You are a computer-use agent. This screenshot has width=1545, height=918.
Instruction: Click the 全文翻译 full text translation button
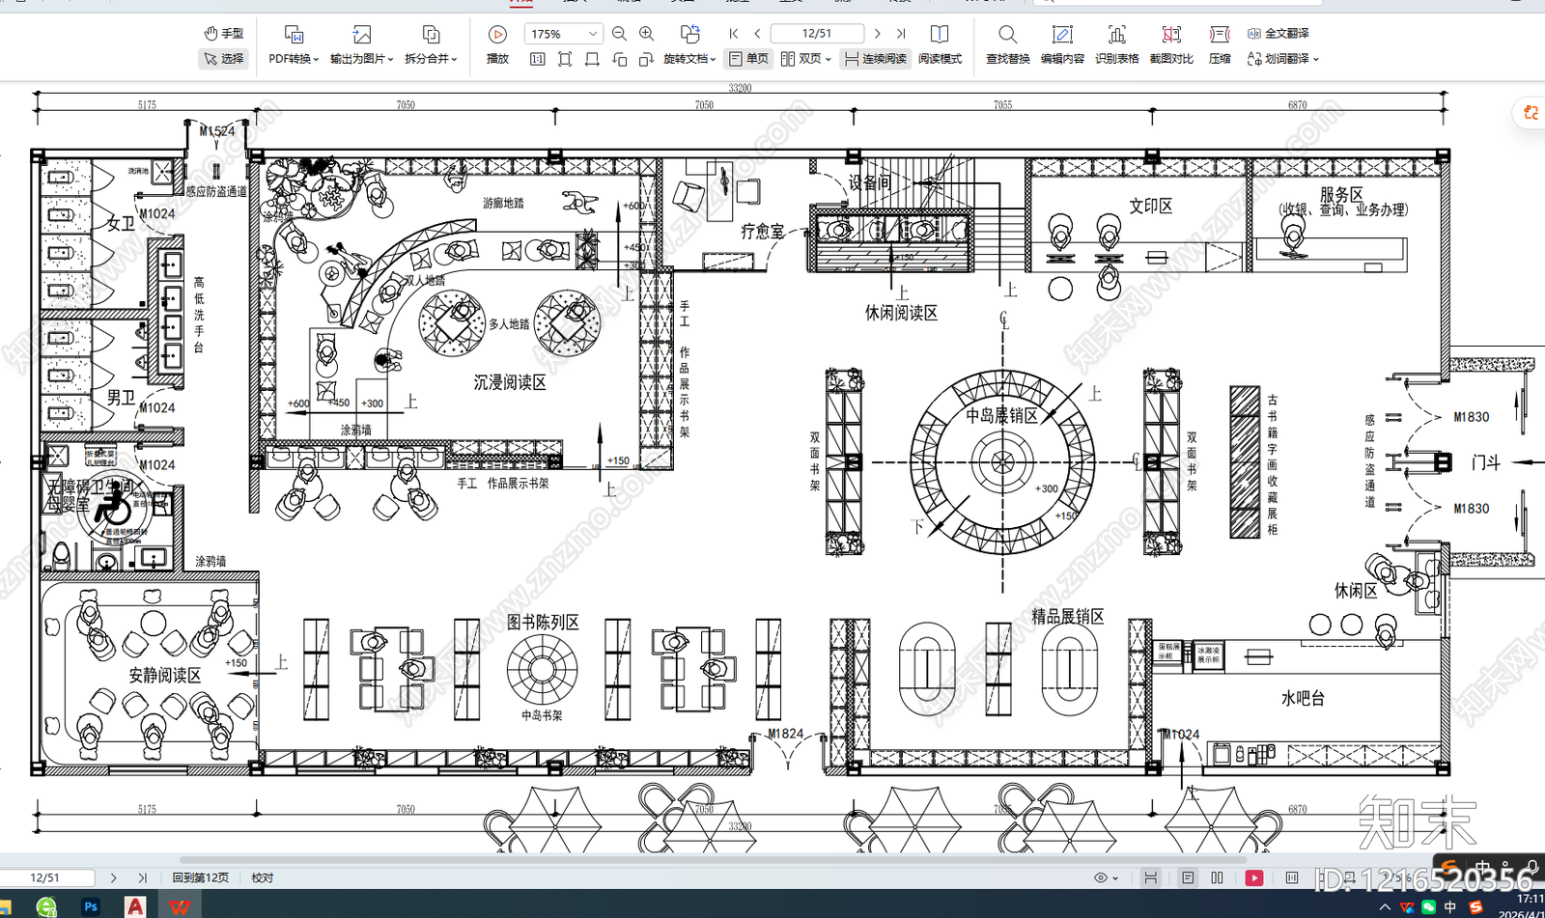coord(1278,33)
